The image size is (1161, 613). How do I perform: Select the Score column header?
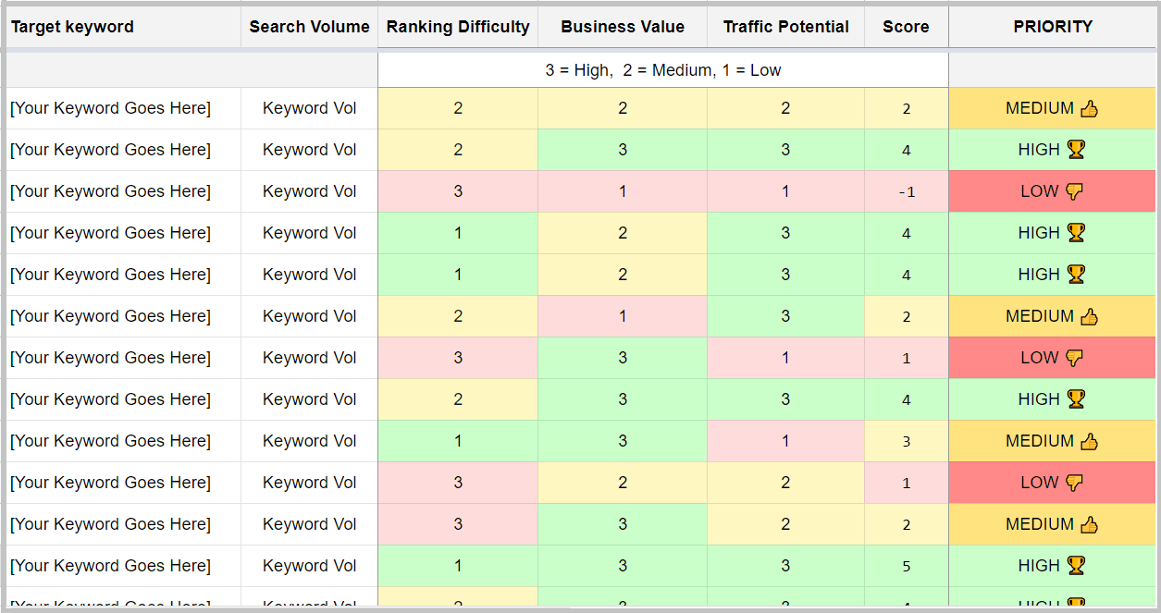[907, 27]
